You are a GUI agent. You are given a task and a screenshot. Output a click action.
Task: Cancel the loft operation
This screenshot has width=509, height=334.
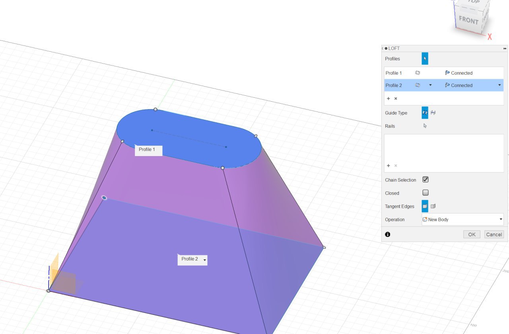click(x=494, y=234)
